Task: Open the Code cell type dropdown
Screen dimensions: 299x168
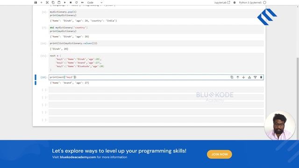Action: 94,2
